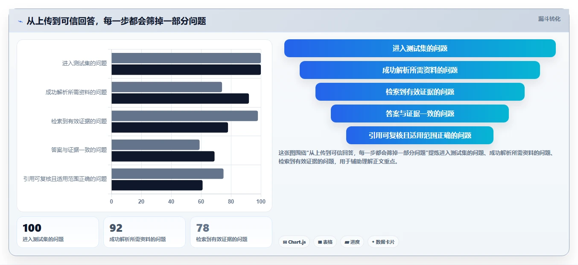
Task: Click the x-axis tick label 40
Action: point(171,202)
